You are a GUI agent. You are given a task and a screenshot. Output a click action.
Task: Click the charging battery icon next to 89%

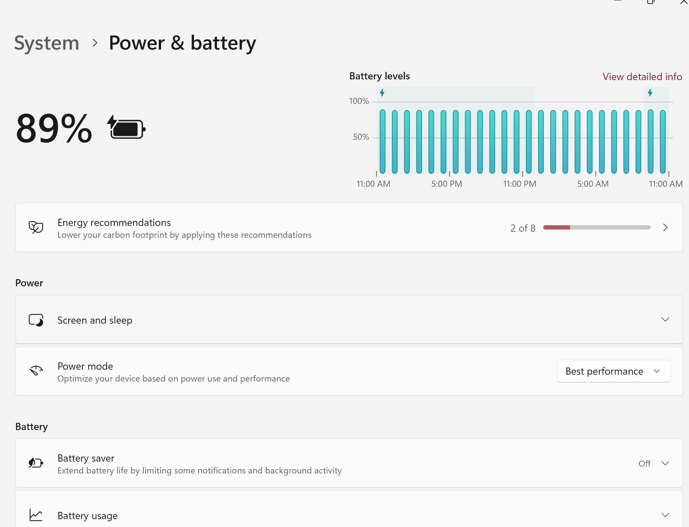point(126,128)
